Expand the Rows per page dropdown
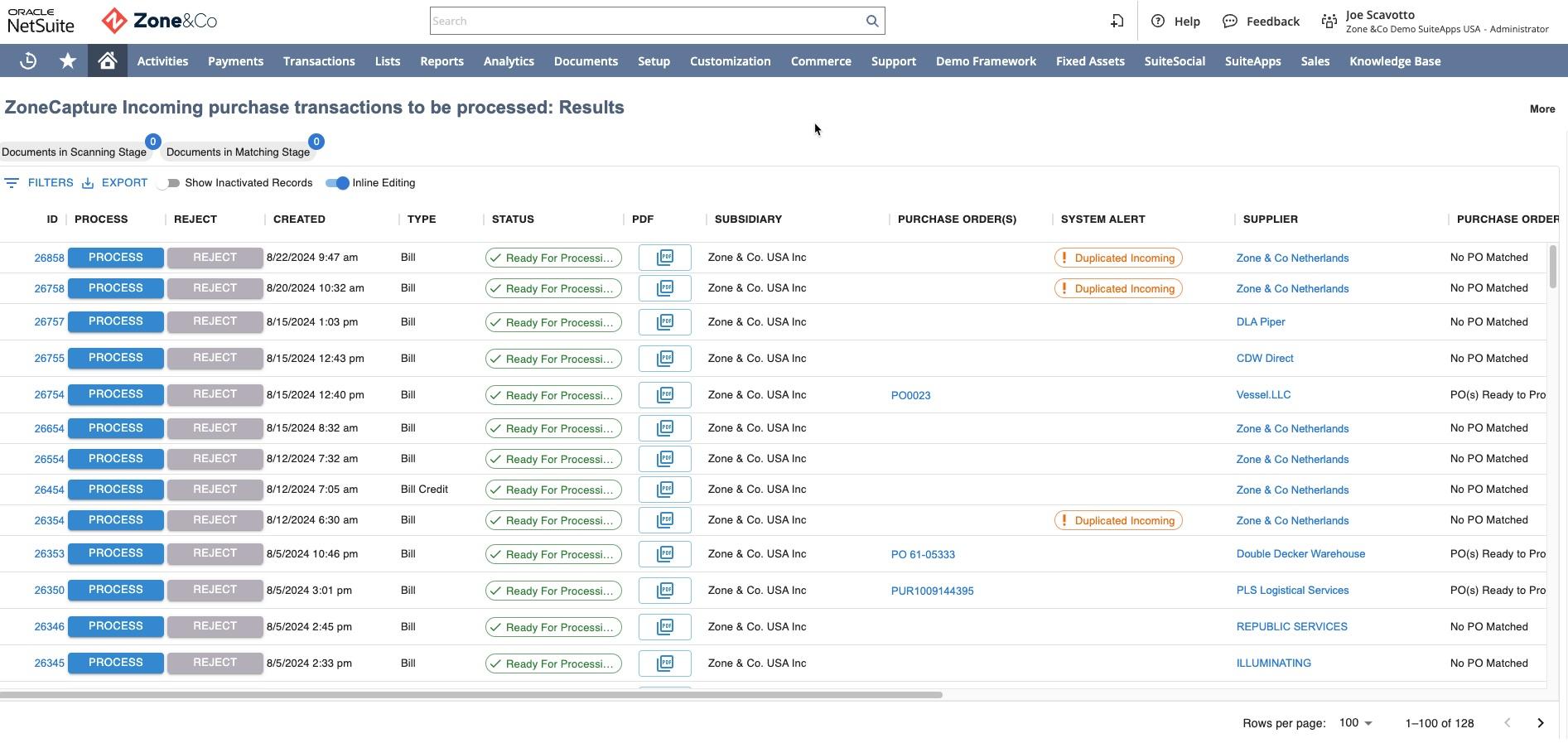The width and height of the screenshot is (1568, 743). coord(1356,723)
